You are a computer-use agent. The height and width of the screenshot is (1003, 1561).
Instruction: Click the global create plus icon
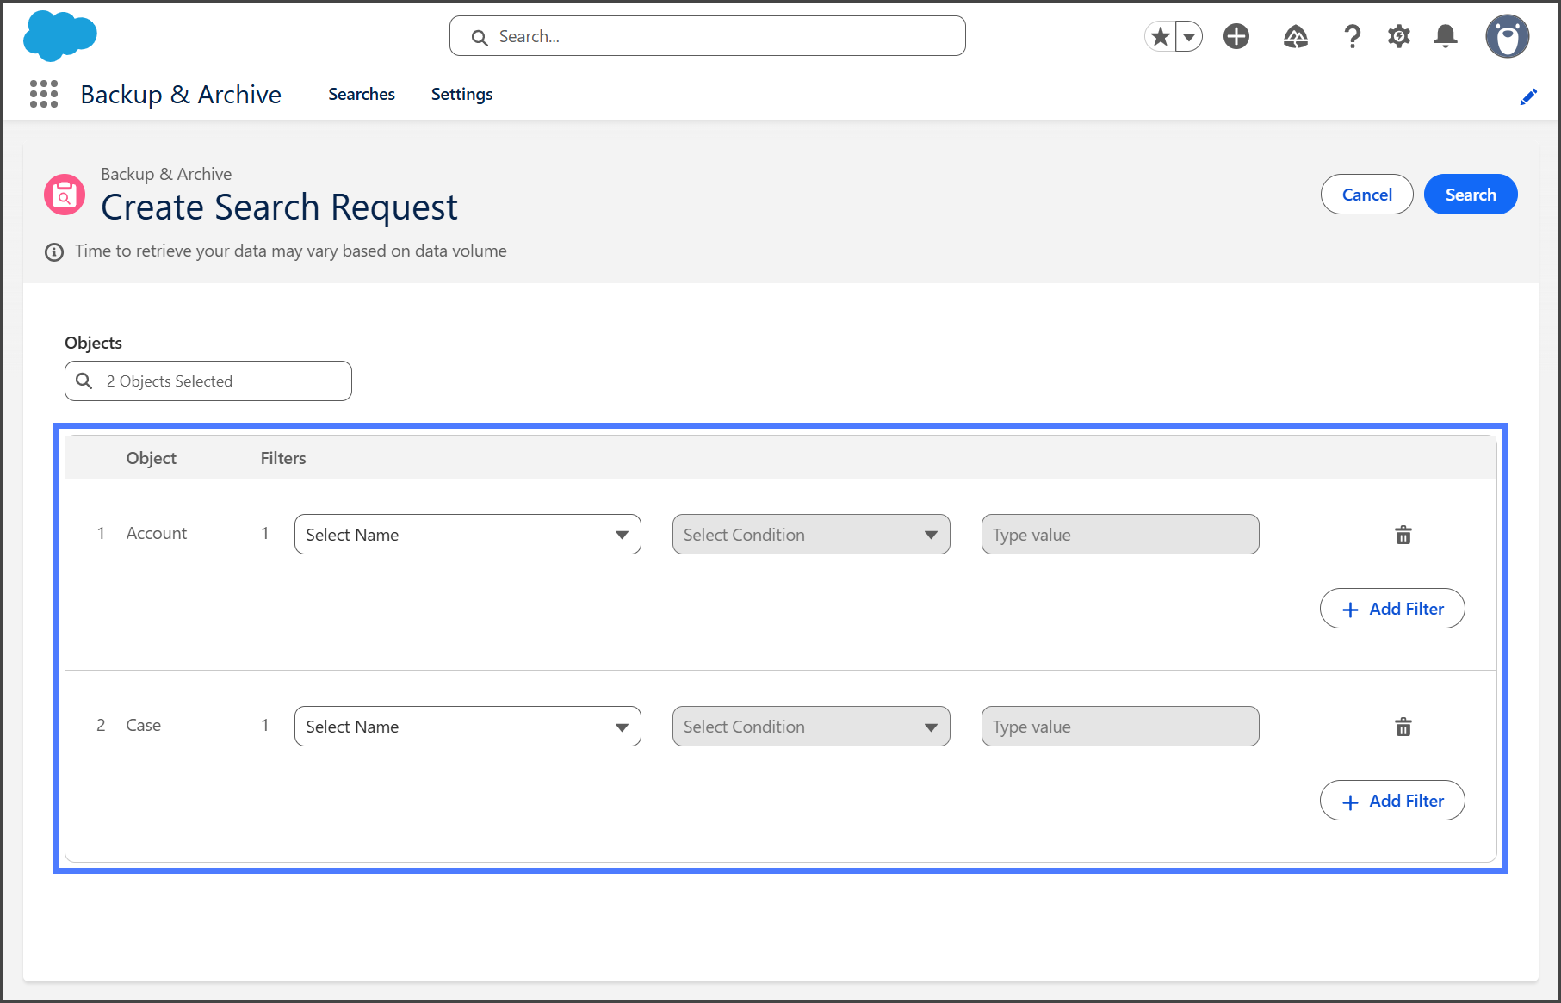(x=1236, y=36)
